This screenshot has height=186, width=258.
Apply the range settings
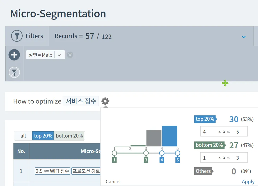tap(248, 182)
